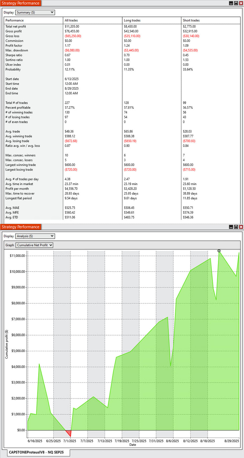Close the lower Strategy Performance window
The width and height of the screenshot is (244, 458).
point(241,227)
